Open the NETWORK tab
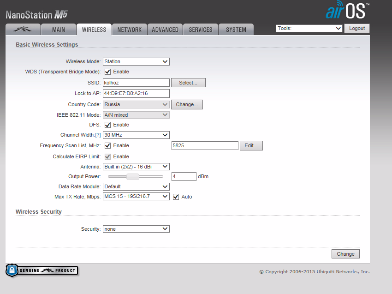 click(x=130, y=30)
